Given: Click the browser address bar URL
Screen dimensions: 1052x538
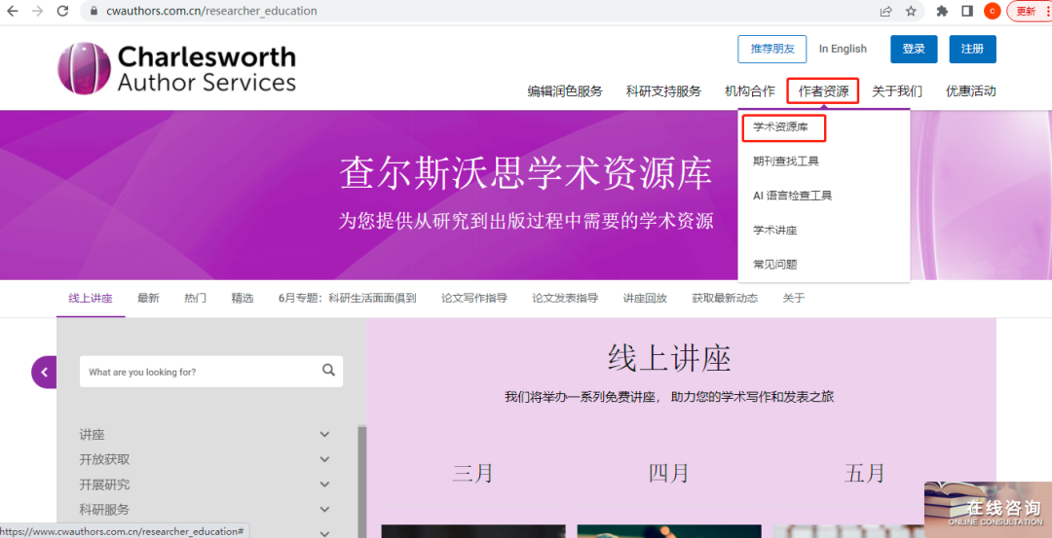Looking at the screenshot, I should [x=211, y=12].
